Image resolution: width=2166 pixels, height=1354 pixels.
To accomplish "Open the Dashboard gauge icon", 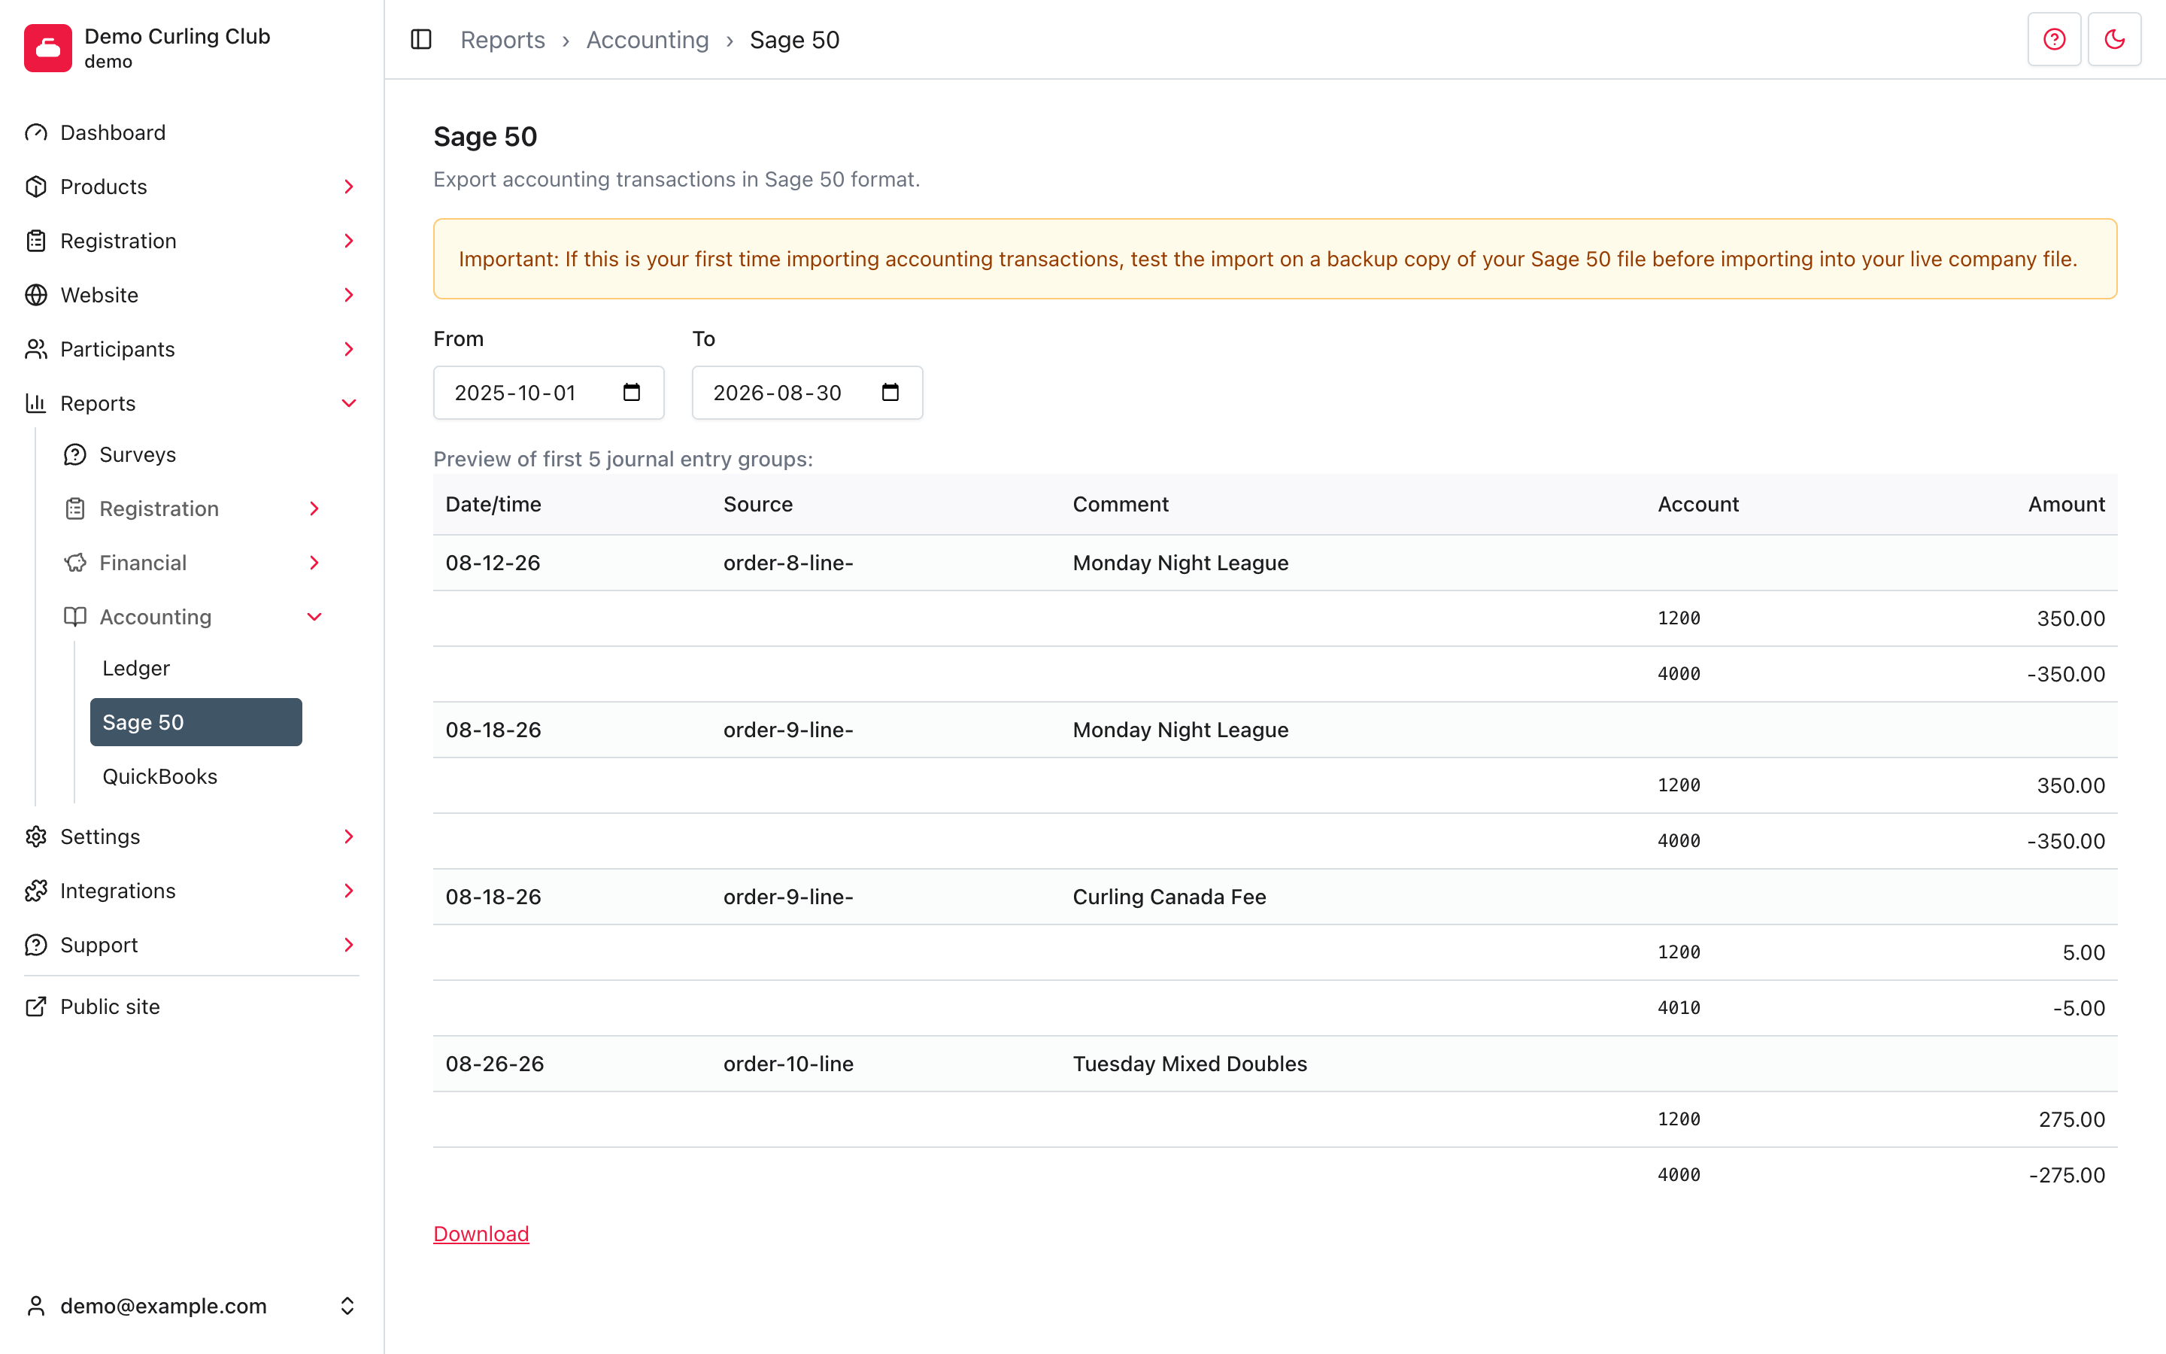I will [36, 132].
